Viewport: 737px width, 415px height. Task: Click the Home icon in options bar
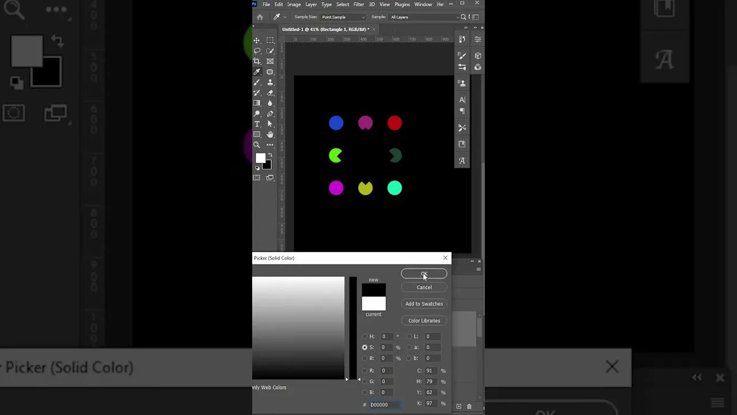[260, 17]
